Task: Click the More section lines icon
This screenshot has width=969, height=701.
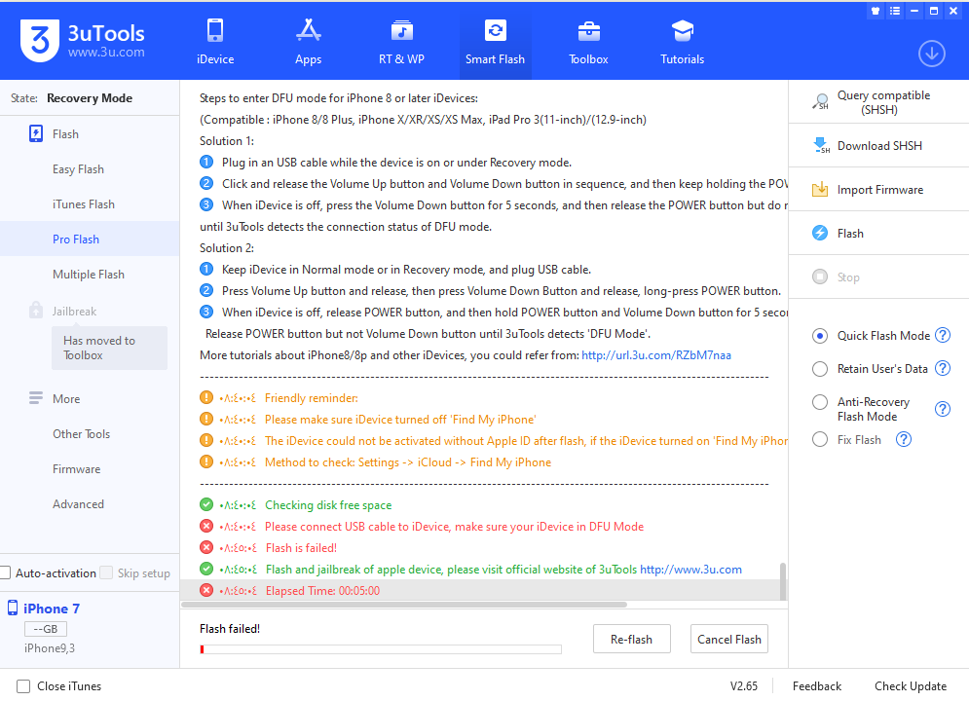Action: coord(36,398)
